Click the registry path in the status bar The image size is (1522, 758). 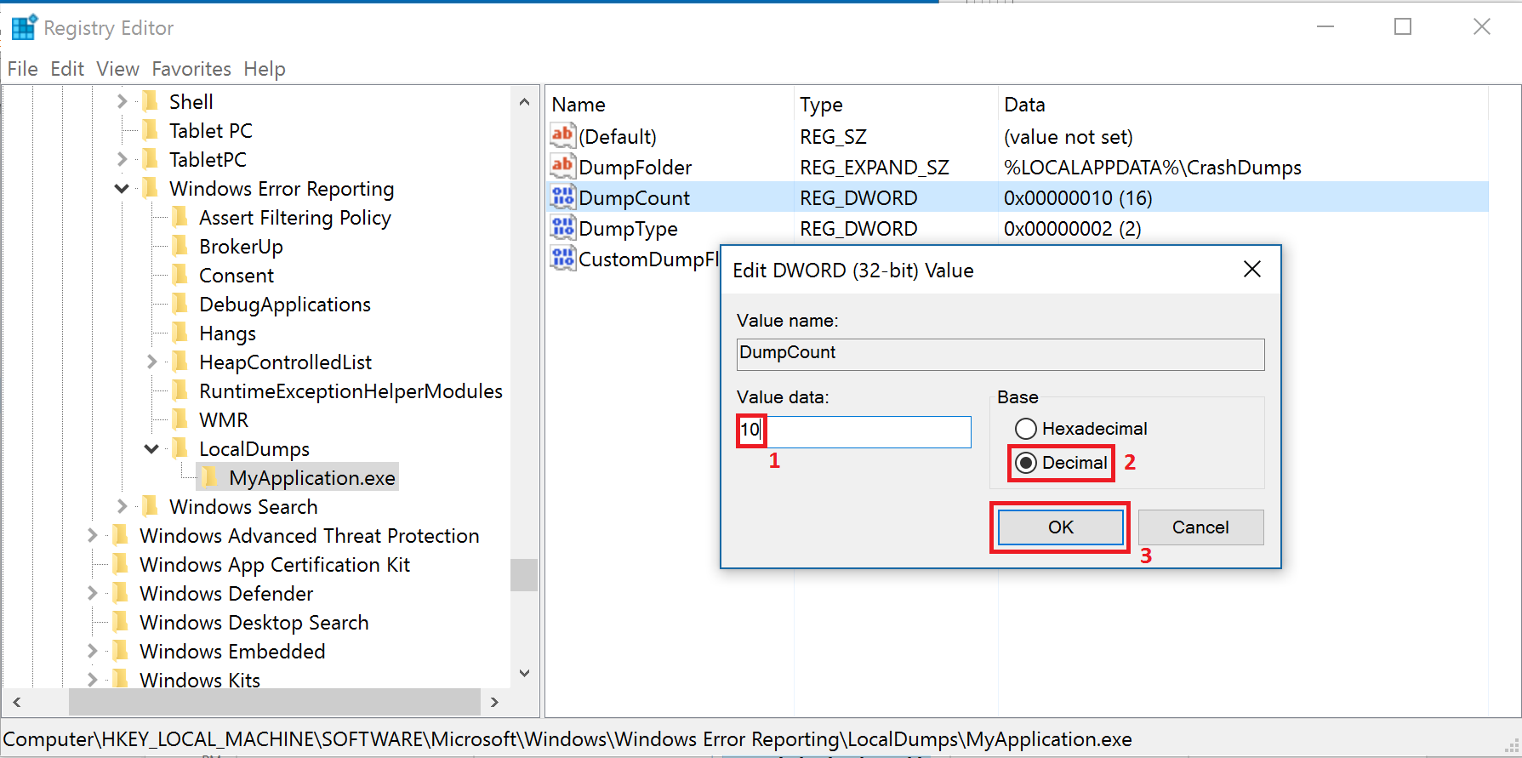click(567, 739)
